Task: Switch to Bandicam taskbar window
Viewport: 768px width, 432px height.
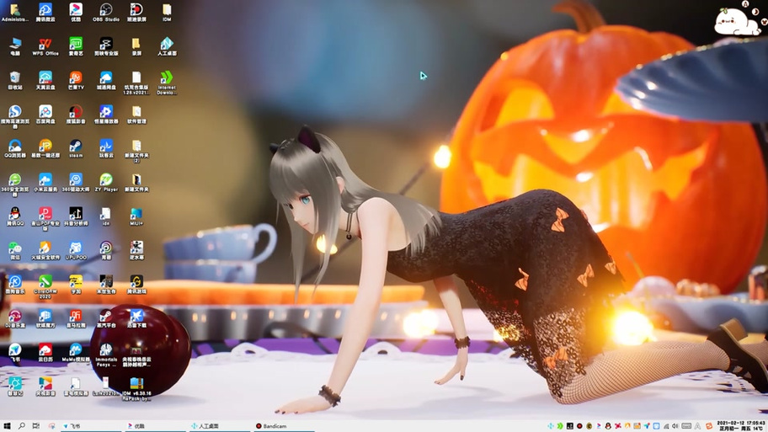Action: (x=283, y=426)
